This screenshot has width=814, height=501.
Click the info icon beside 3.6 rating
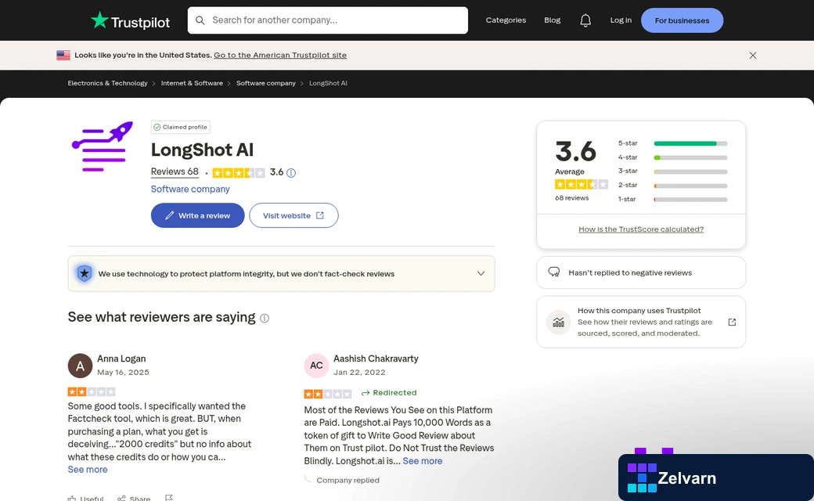tap(291, 173)
